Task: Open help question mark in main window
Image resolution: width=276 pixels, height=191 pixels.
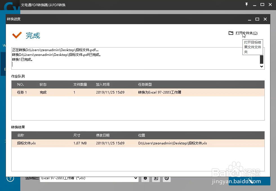Action: coord(10,179)
